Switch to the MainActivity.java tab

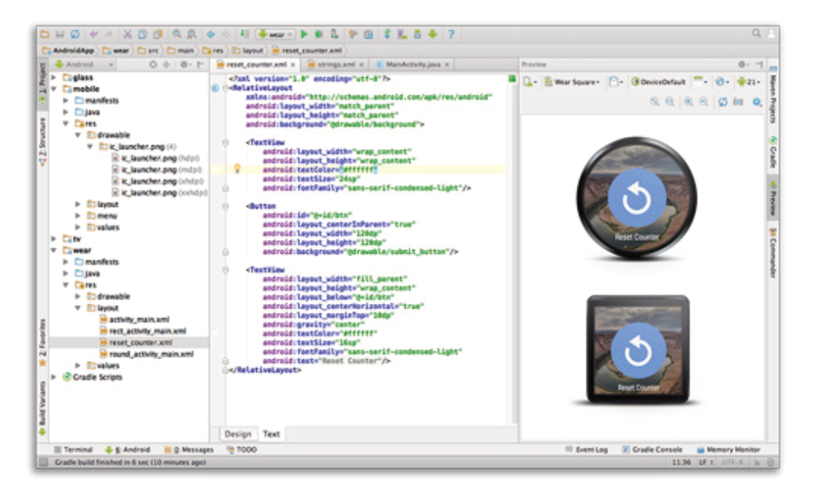pyautogui.click(x=413, y=65)
